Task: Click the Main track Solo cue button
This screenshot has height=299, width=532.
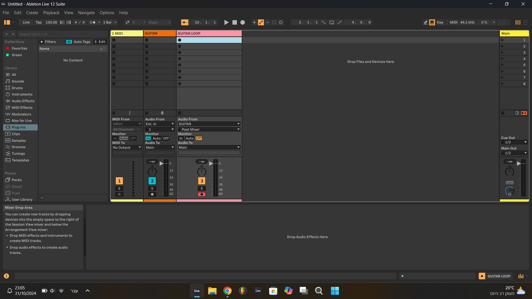Action: pyautogui.click(x=510, y=183)
